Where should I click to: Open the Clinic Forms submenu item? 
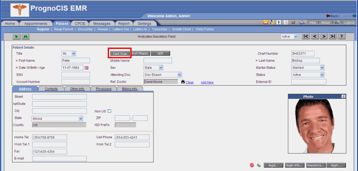[205, 29]
